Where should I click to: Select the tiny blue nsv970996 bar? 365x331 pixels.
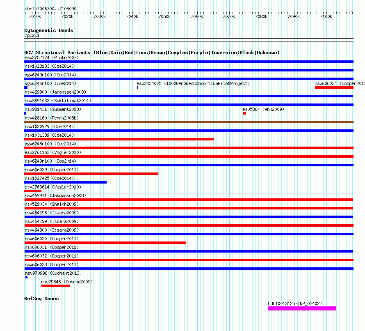27,277
